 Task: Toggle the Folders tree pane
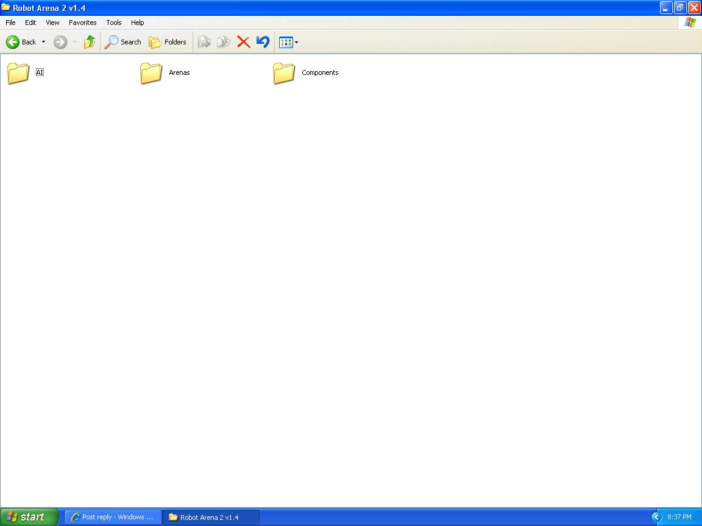pos(168,42)
